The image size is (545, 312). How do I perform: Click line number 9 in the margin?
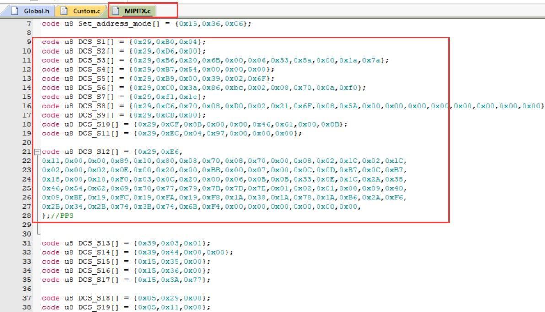(29, 42)
